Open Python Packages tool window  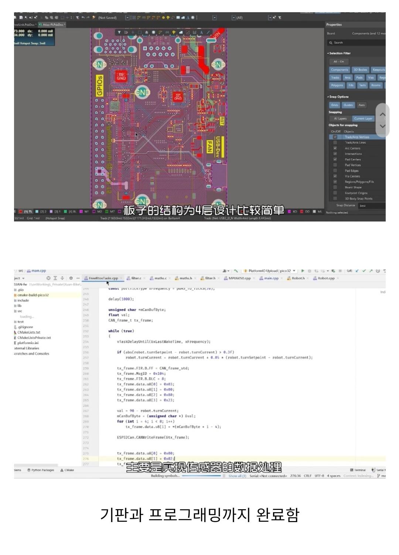click(x=40, y=470)
